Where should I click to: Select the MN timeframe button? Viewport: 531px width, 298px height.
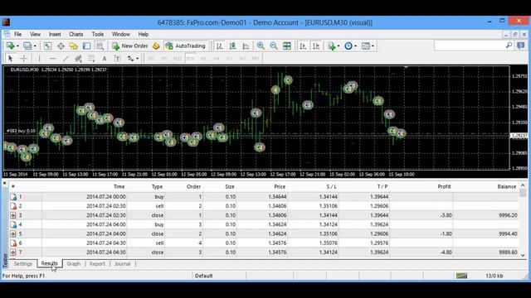256,59
